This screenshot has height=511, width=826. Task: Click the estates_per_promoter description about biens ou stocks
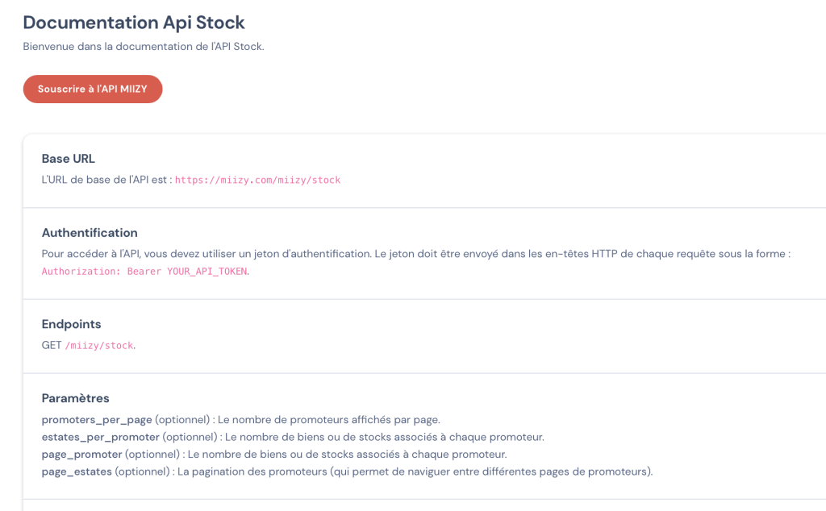pyautogui.click(x=385, y=437)
